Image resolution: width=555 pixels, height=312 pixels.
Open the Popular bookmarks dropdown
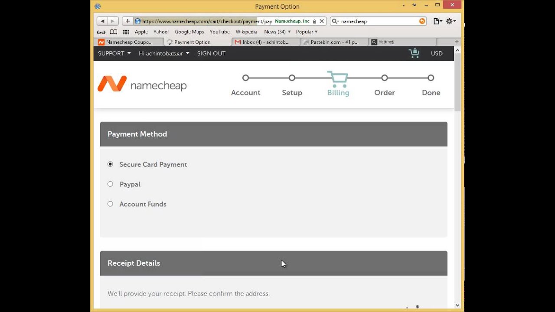pos(307,32)
